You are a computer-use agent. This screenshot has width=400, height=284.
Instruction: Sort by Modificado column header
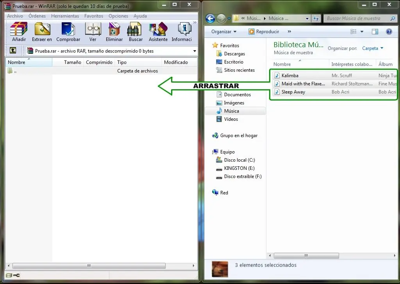180,62
